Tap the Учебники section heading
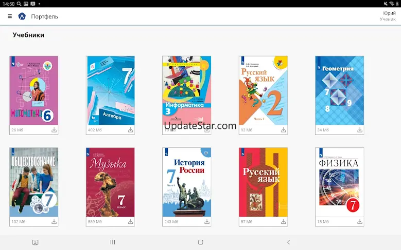401x250 pixels. click(x=28, y=35)
